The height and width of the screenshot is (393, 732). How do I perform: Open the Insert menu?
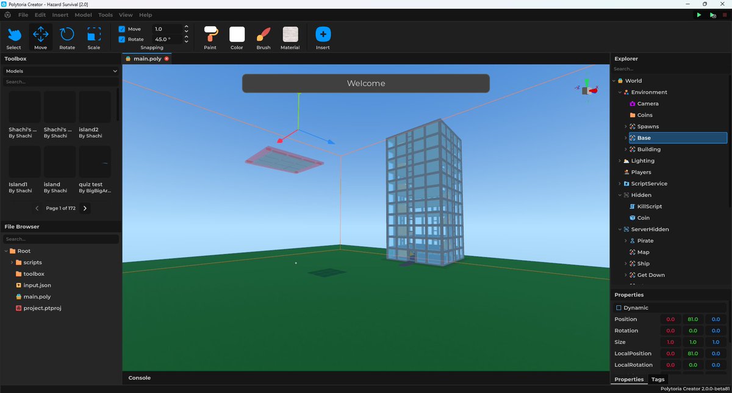pyautogui.click(x=60, y=15)
